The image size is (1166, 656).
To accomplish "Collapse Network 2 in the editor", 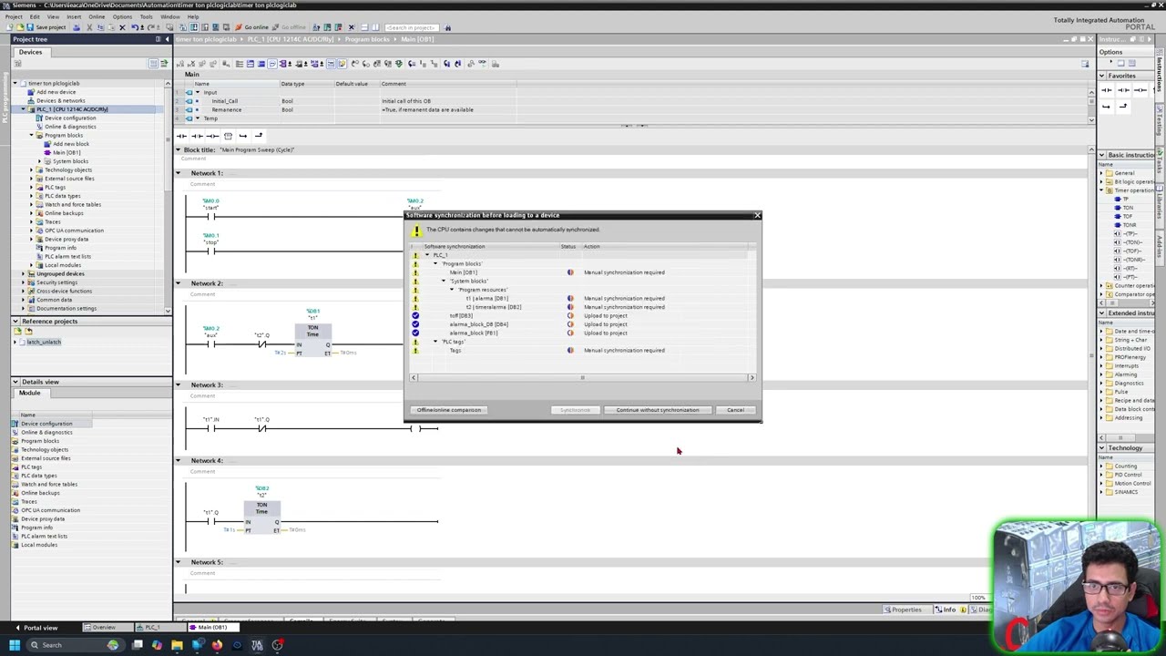I will pos(179,283).
